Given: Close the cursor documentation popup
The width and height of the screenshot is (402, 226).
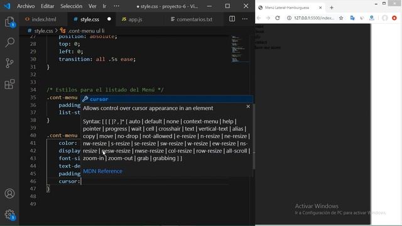Looking at the screenshot, I should (x=248, y=106).
